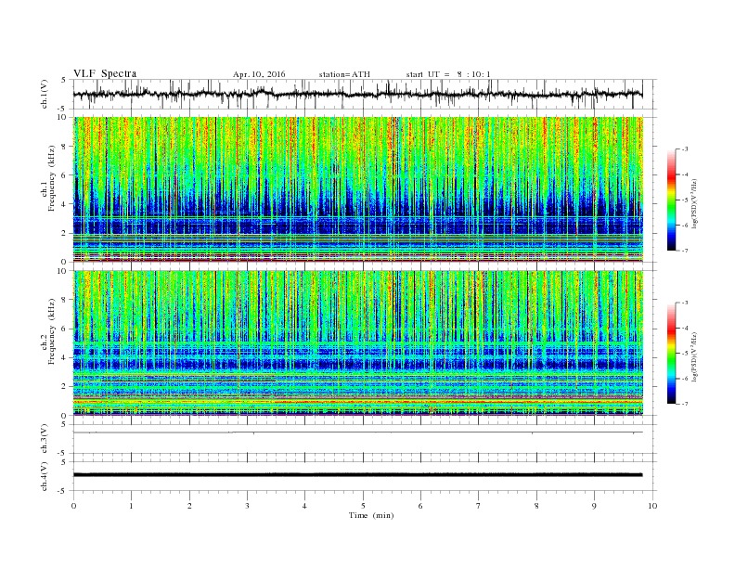Select the lower colorbar's "log(PSD)(V²/Hz)" label
Image resolution: width=735 pixels, height=568 pixels.
[695, 356]
